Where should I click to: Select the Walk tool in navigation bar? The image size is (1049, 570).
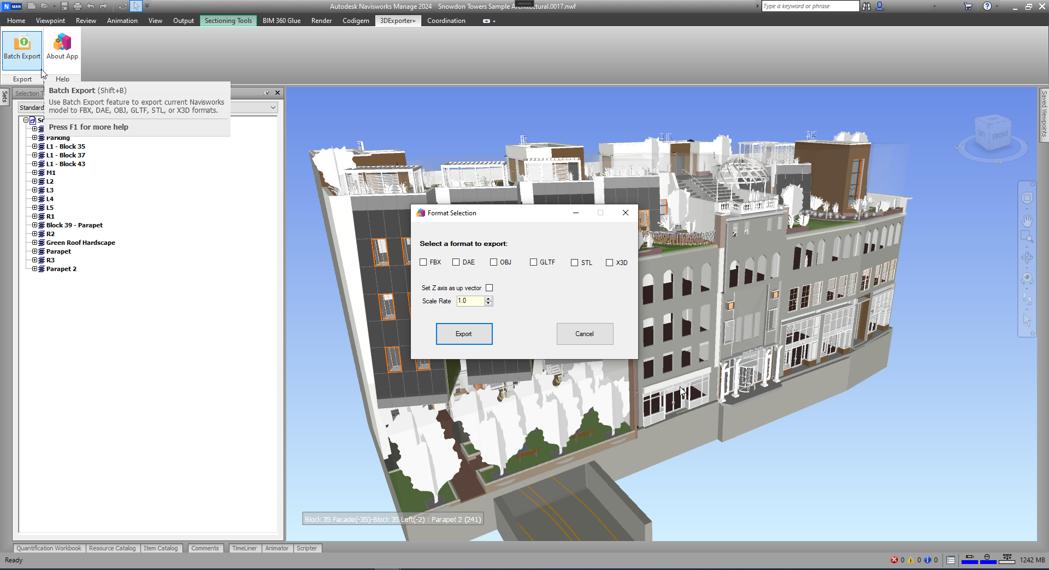click(1027, 299)
